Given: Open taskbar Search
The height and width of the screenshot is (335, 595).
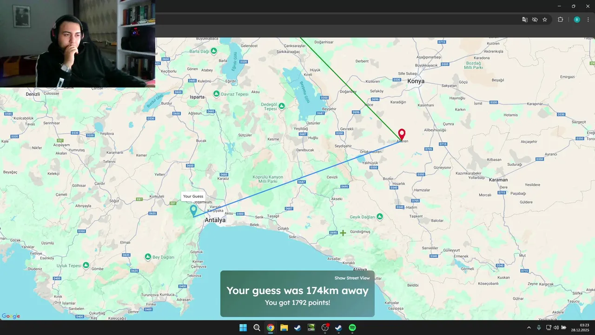Looking at the screenshot, I should pos(257,328).
